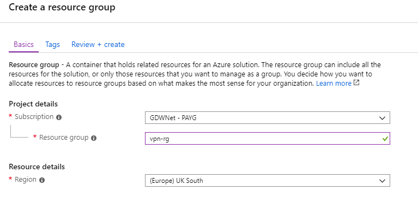418x214 pixels.
Task: Click the external link icon beside Learn more
Action: pos(356,83)
